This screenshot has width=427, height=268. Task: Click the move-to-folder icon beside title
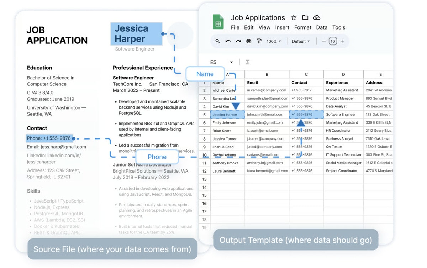coord(305,17)
